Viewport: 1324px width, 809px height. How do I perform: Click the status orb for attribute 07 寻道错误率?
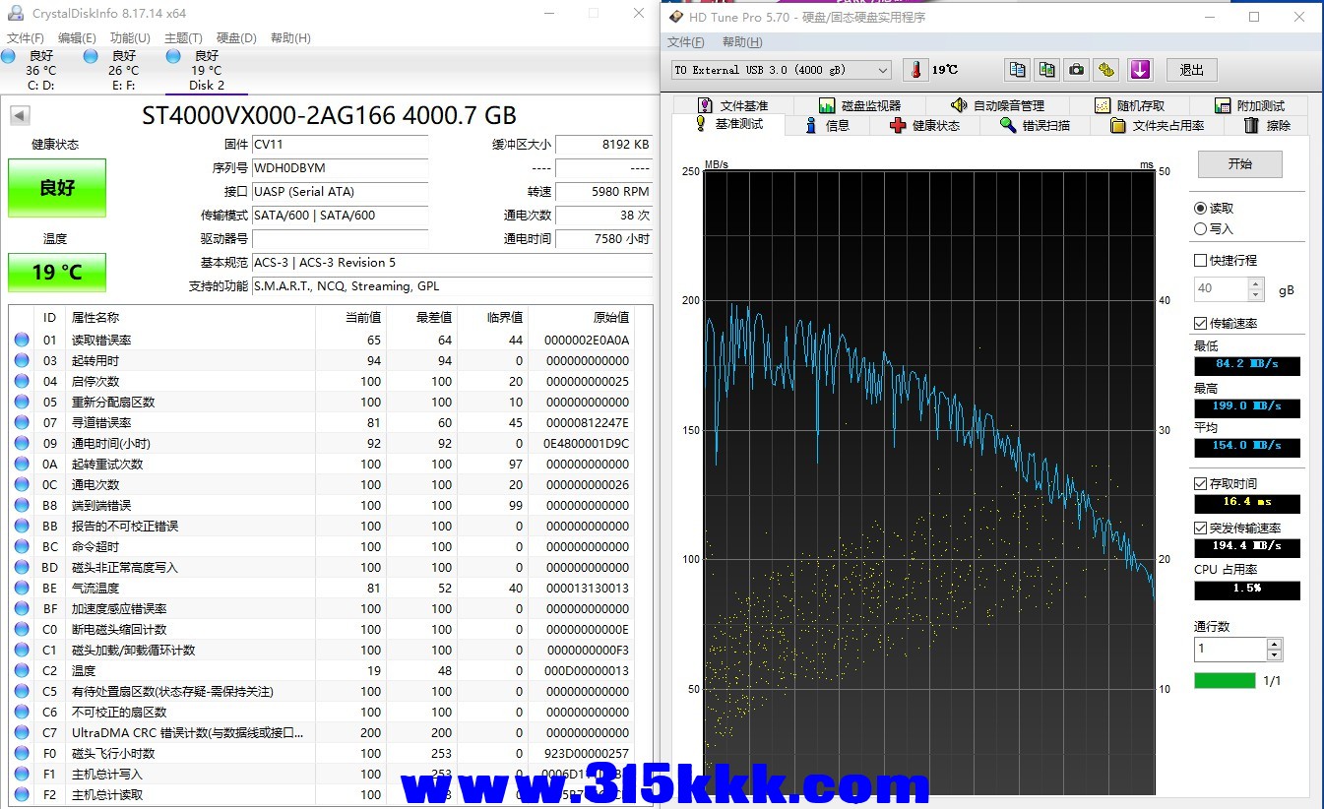click(22, 423)
